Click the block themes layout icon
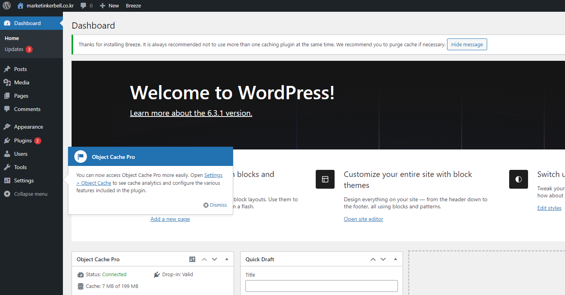The image size is (565, 295). 325,179
